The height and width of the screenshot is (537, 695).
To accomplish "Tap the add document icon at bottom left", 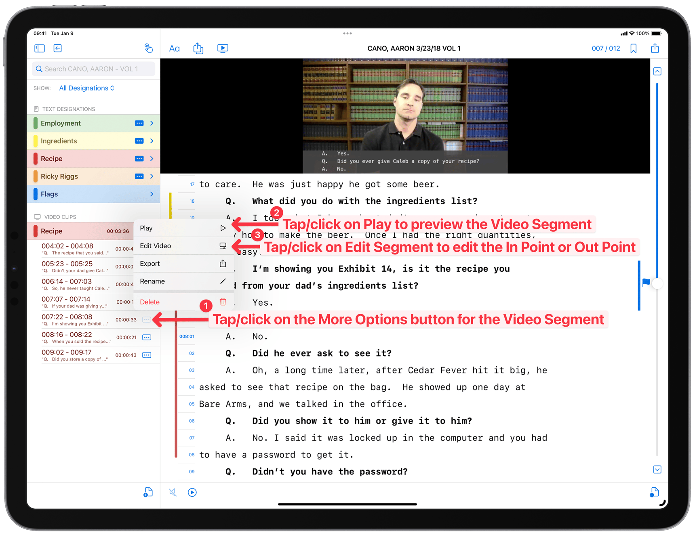I will pyautogui.click(x=148, y=492).
